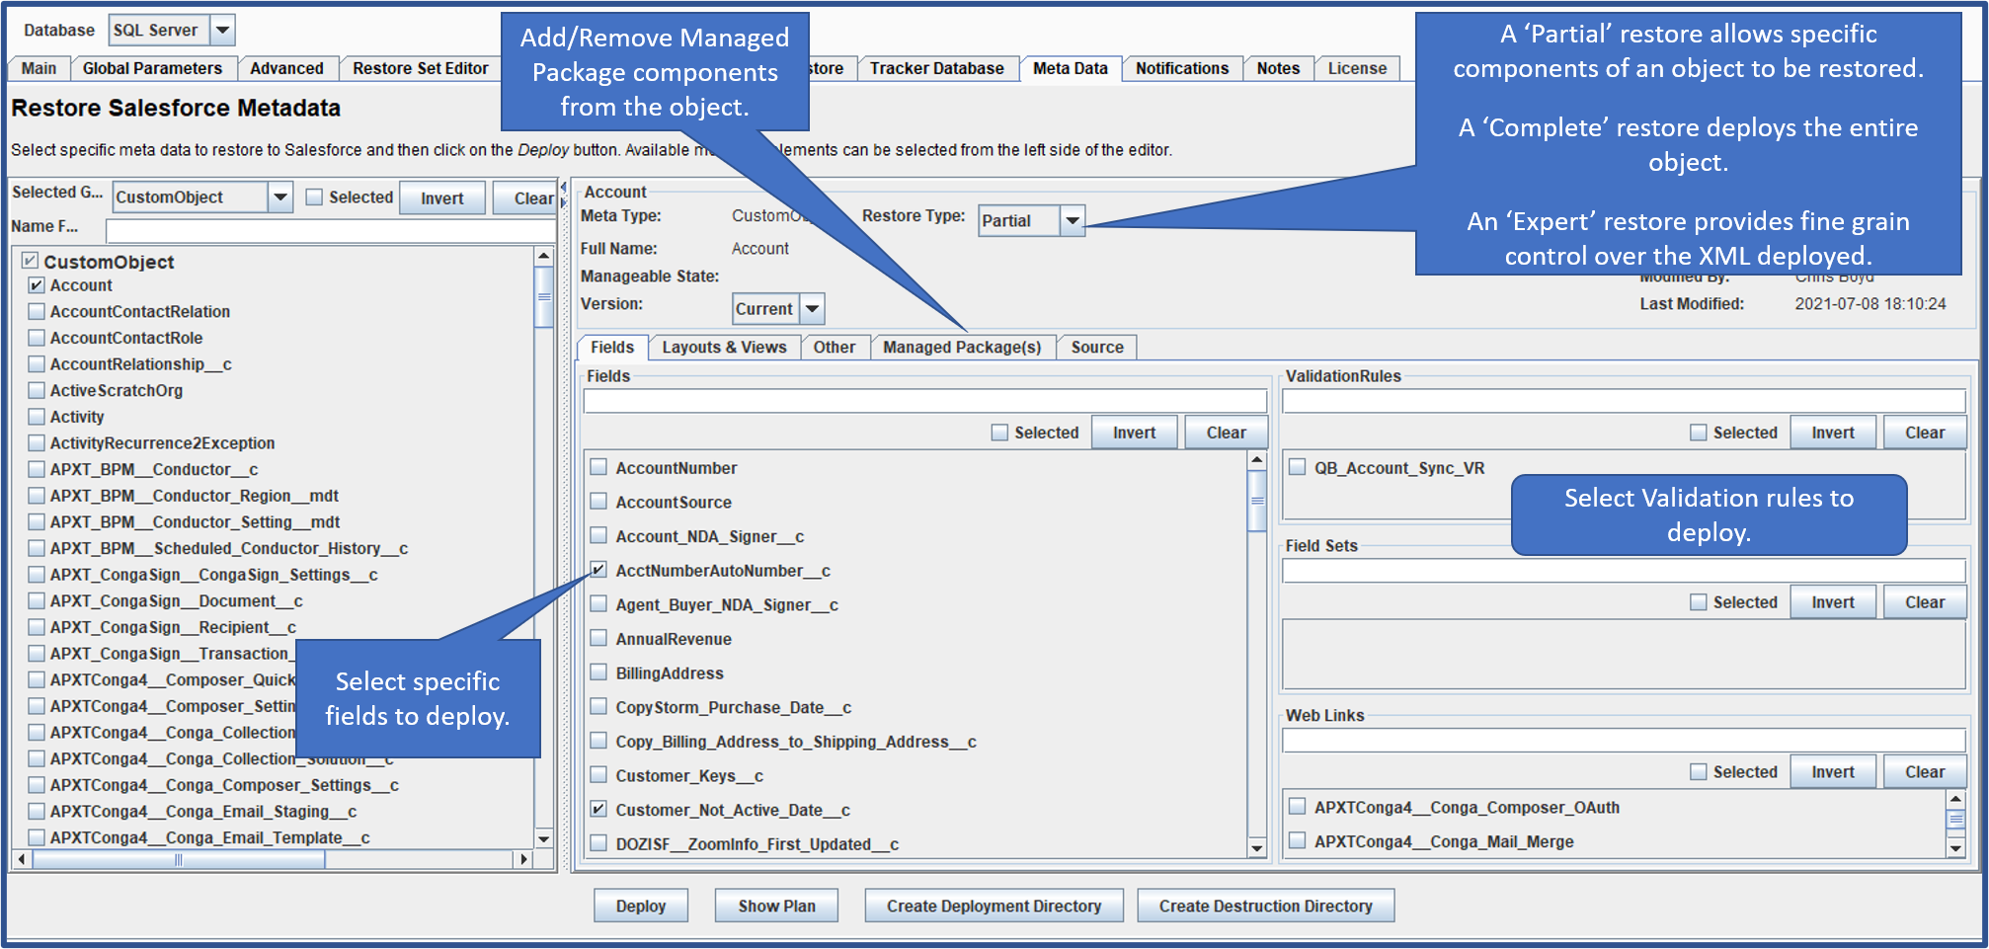Click the Web Links filter input box

[1624, 740]
